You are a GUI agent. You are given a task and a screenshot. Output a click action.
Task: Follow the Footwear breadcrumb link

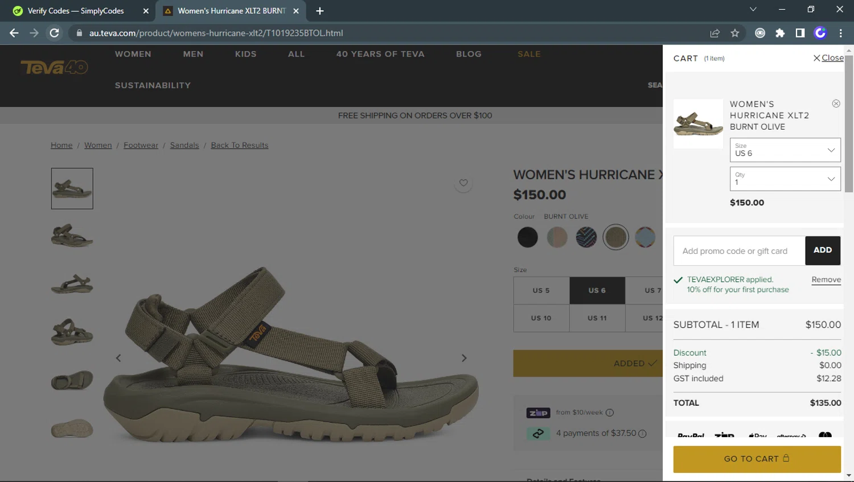[x=141, y=145]
